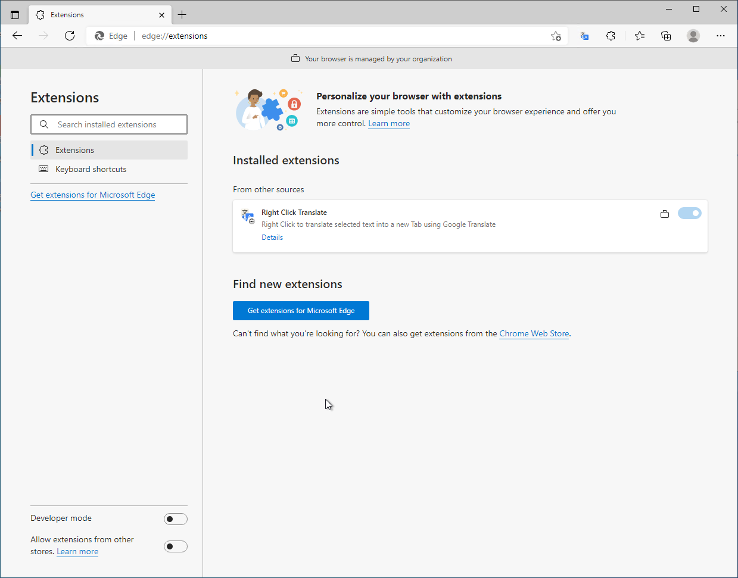Toggle Allow extensions from other stores
This screenshot has height=578, width=738.
[175, 546]
